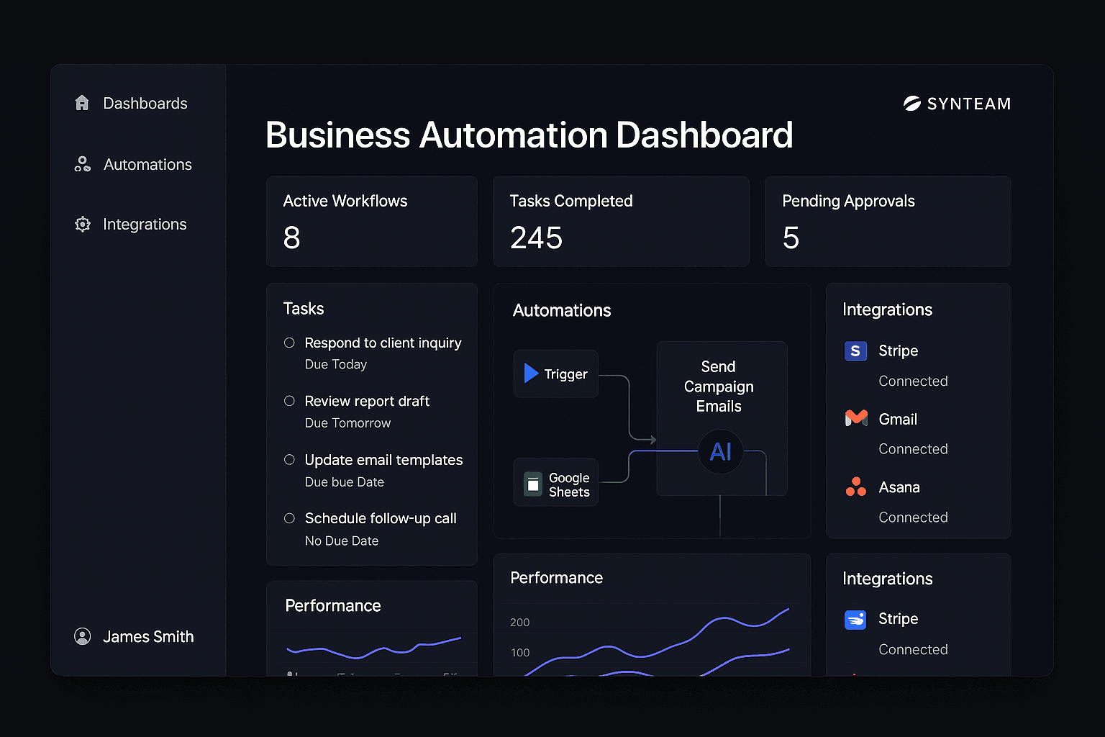Screen dimensions: 1105x737
Task: Click the Pending Approvals card
Action: [x=888, y=222]
